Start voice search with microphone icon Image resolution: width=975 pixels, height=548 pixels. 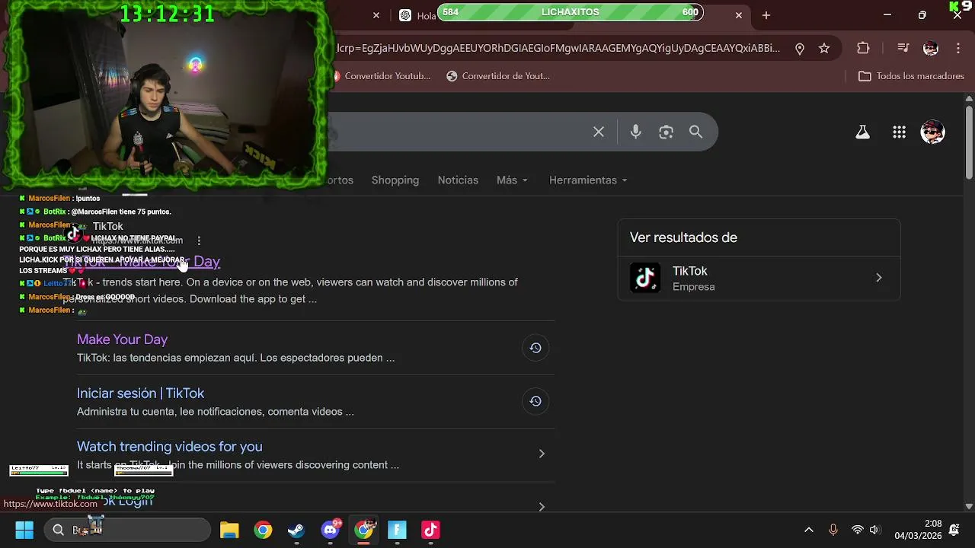[x=635, y=132]
